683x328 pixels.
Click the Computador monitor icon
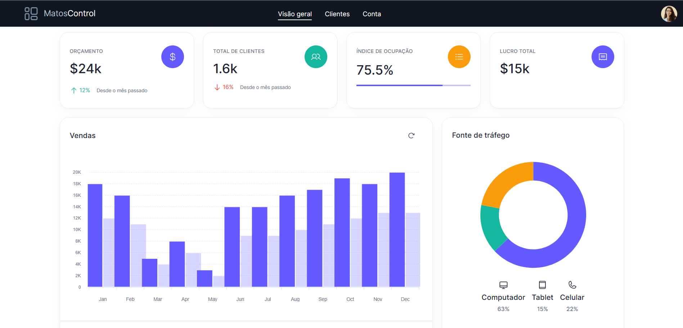click(503, 285)
